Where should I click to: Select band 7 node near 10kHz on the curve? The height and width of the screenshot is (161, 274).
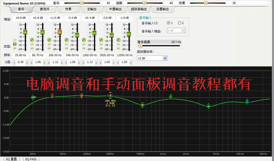click(247, 101)
